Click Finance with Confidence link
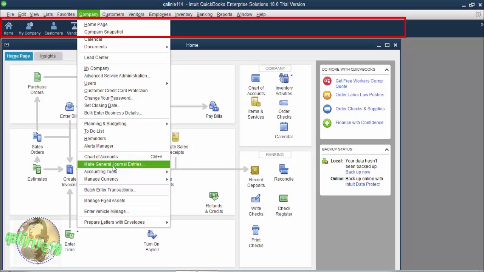This screenshot has height=272, width=484. tap(359, 122)
